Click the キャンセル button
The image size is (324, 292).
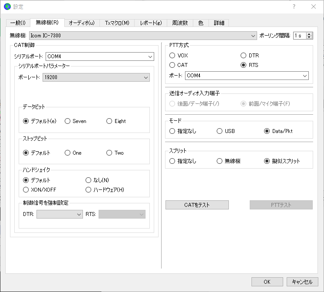click(302, 282)
